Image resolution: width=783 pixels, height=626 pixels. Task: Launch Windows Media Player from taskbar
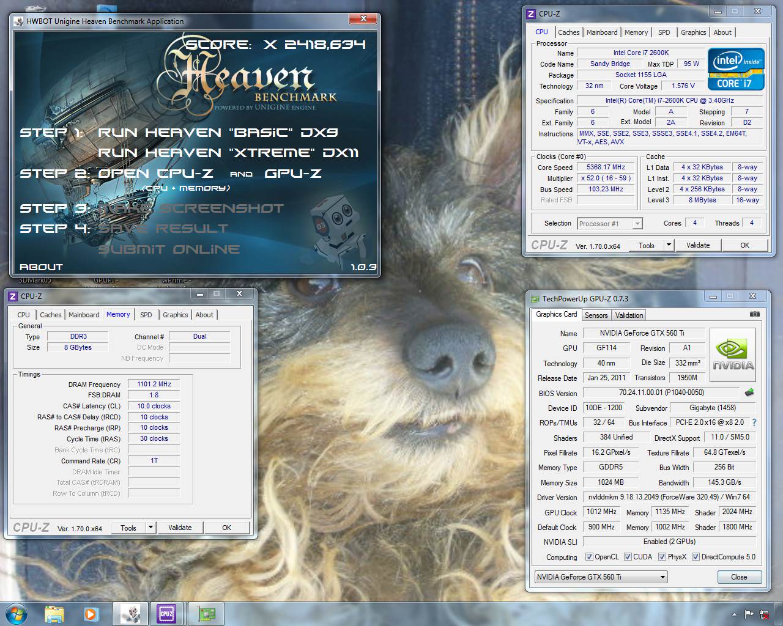91,614
